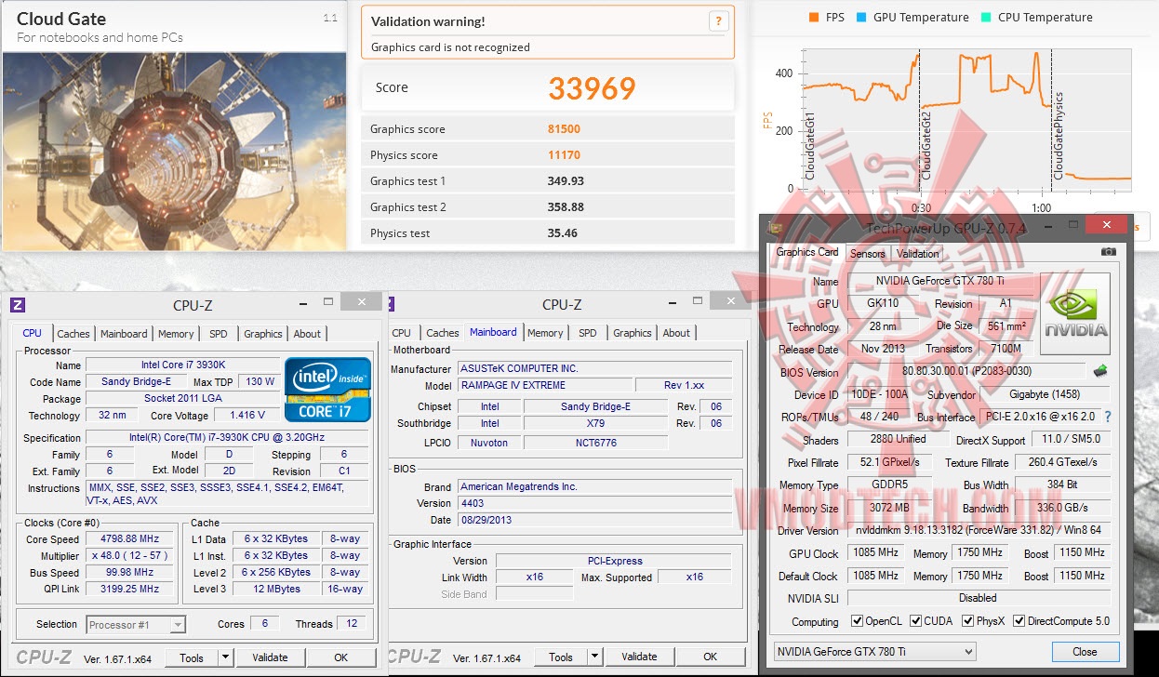This screenshot has width=1159, height=677.
Task: Click Tools button in Mainboard CPU-Z
Action: click(561, 657)
